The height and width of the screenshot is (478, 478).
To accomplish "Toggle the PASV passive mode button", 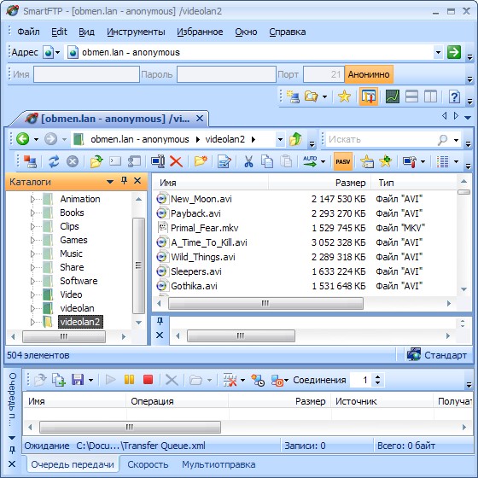I will pyautogui.click(x=343, y=161).
